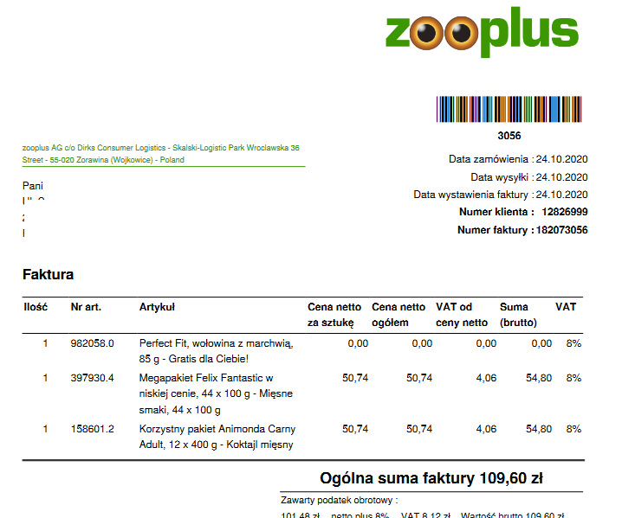Image resolution: width=622 pixels, height=518 pixels.
Task: Click the barcode above 3056
Action: (509, 109)
